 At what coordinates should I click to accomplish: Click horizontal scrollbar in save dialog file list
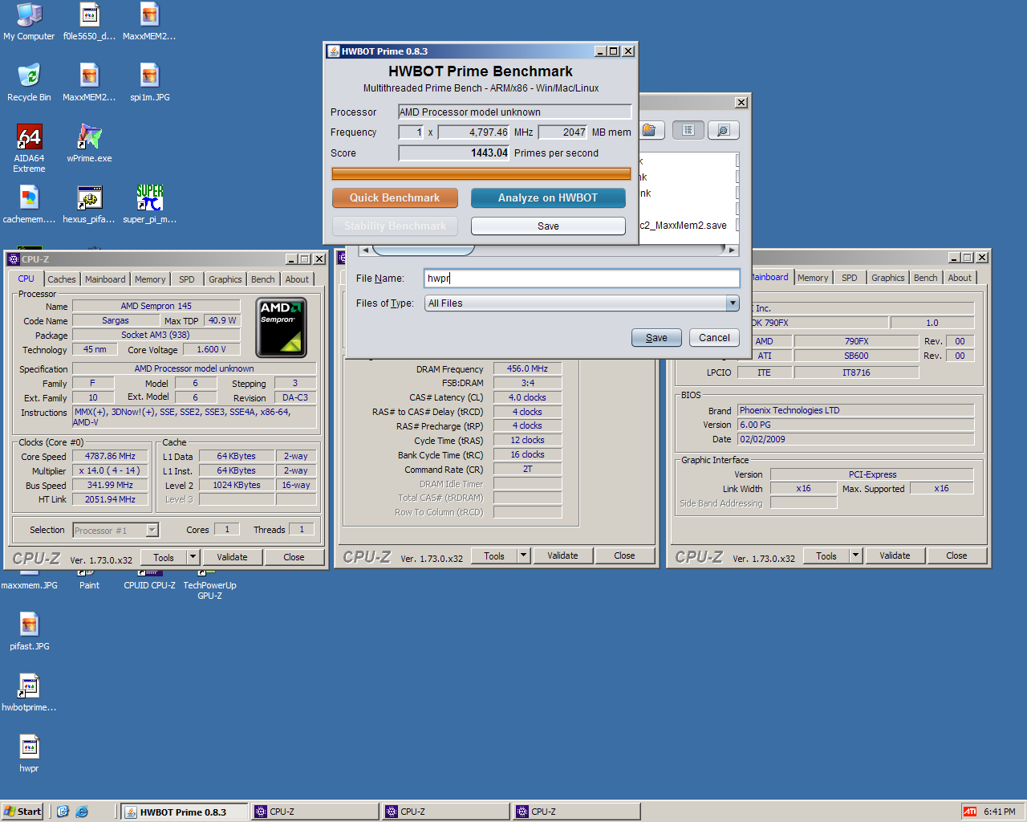tap(424, 250)
